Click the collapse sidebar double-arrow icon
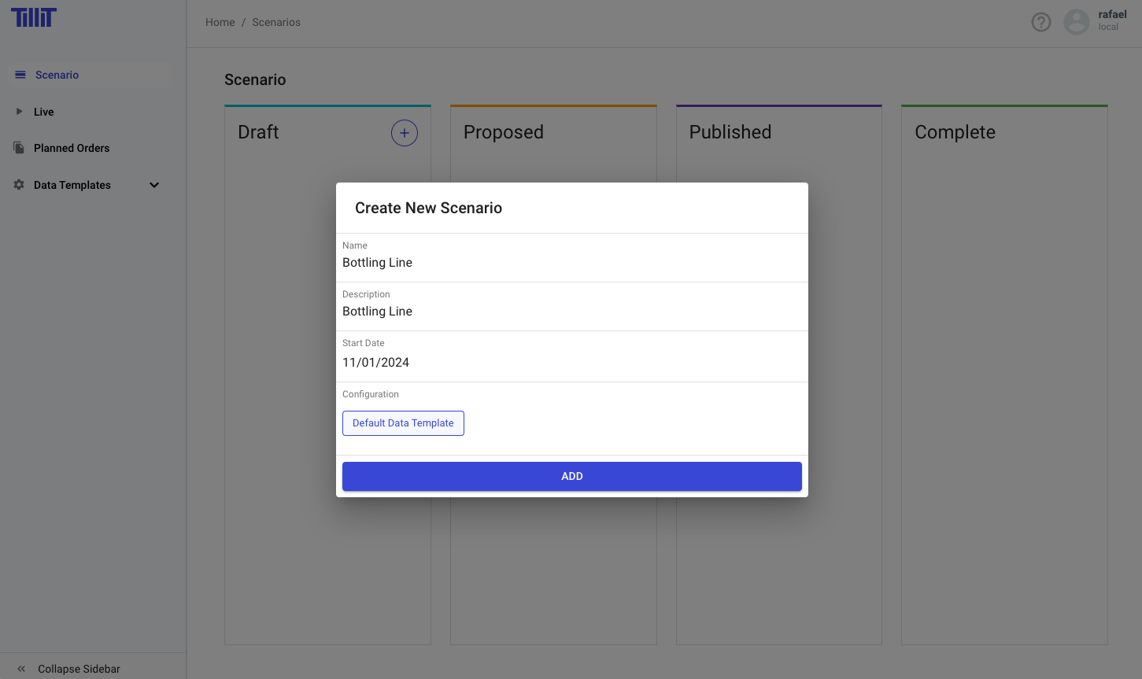Image resolution: width=1142 pixels, height=679 pixels. 21,669
